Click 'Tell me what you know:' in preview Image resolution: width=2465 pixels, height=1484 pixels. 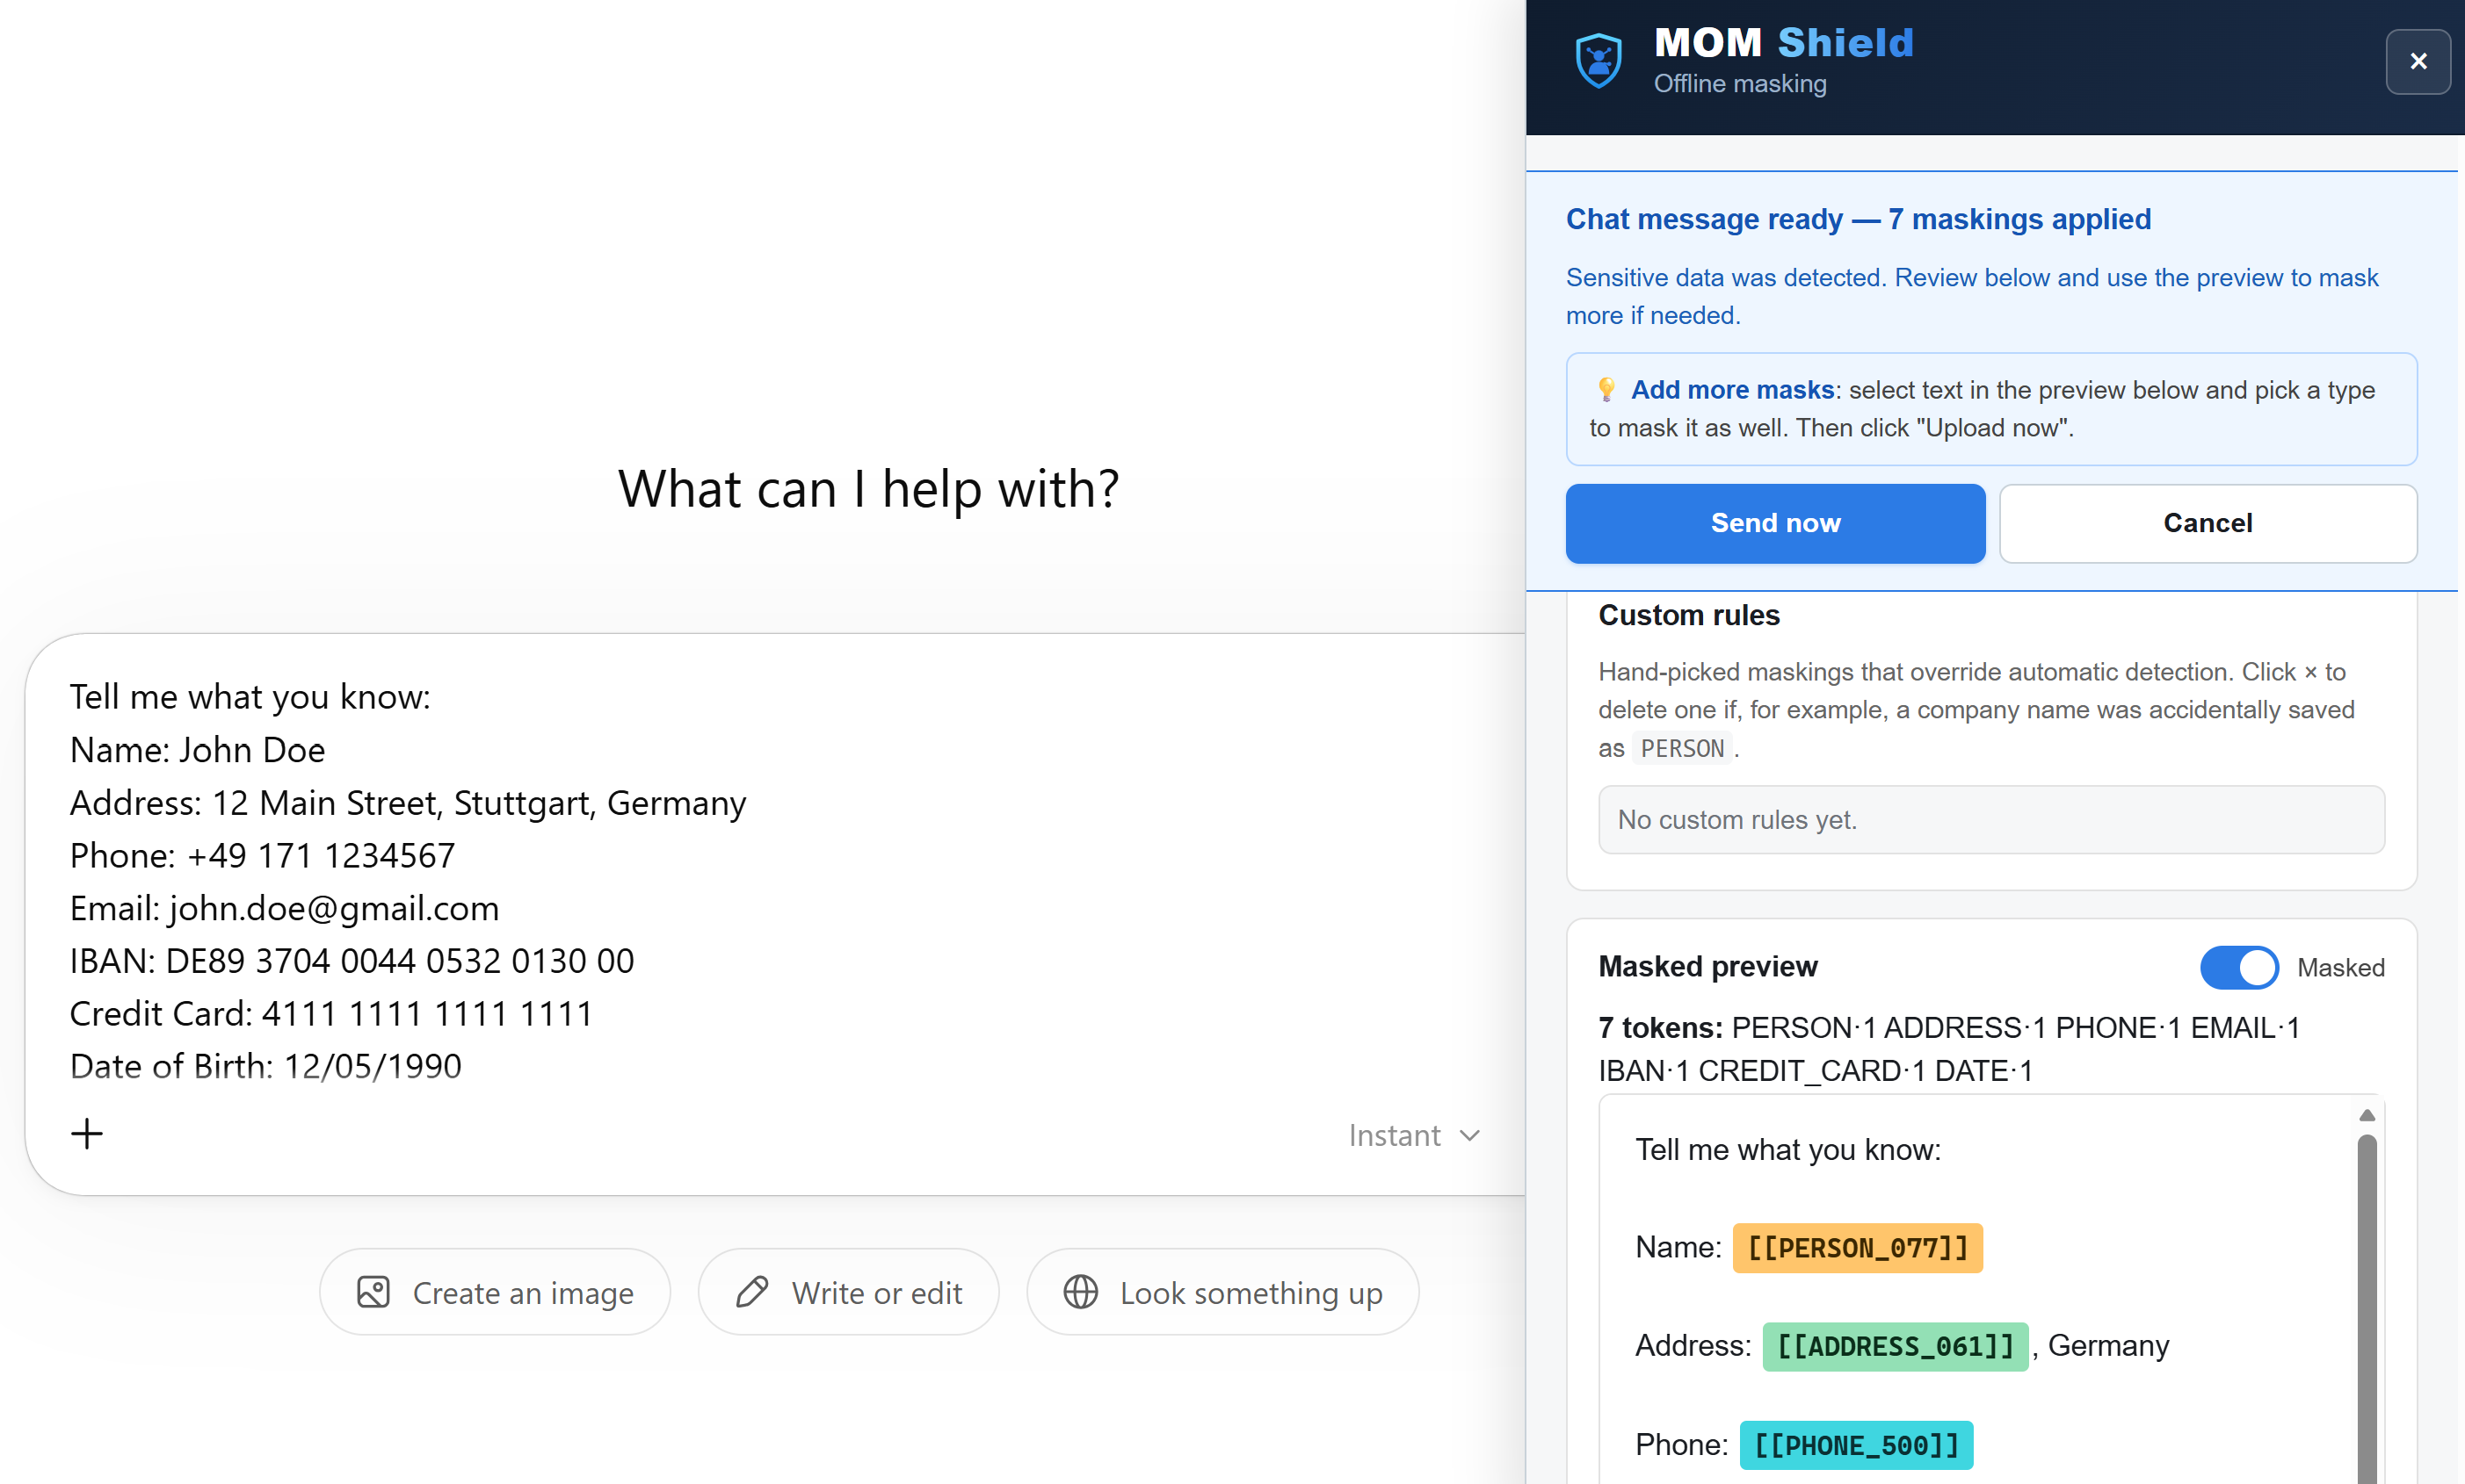coord(1787,1149)
